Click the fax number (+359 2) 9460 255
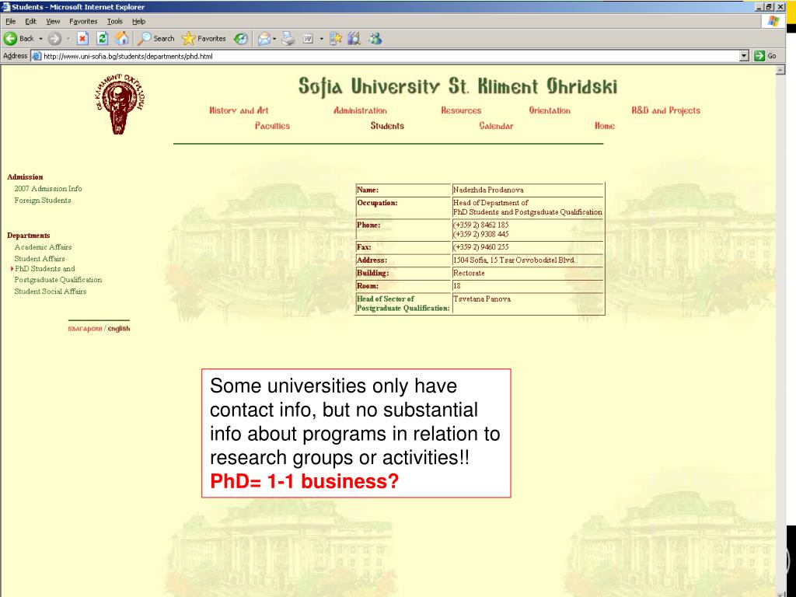Viewport: 796px width, 597px height. click(528, 247)
